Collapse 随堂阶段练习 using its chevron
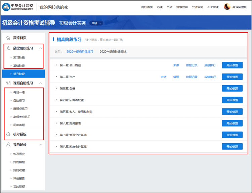252x193 pixels. [41, 48]
